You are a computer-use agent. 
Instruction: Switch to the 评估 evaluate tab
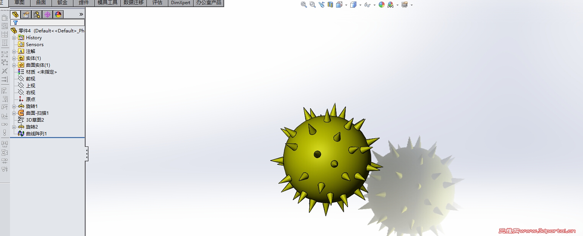pos(157,3)
